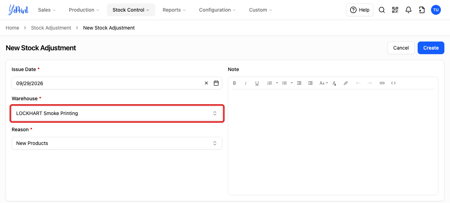Clear the issue date with the X icon
This screenshot has height=203, width=450.
point(206,83)
